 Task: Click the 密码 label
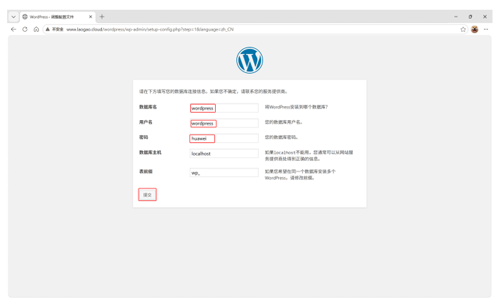[144, 137]
